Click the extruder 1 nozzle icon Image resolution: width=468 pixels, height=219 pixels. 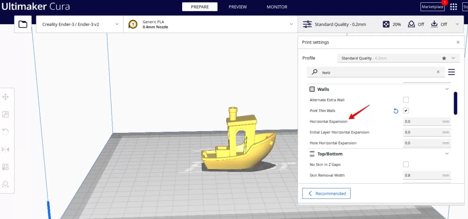point(133,24)
